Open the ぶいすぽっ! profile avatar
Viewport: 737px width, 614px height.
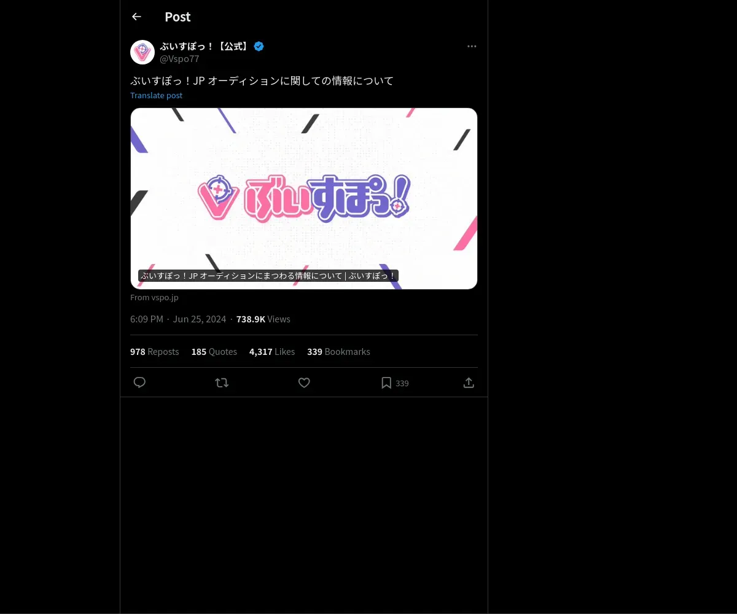[142, 52]
